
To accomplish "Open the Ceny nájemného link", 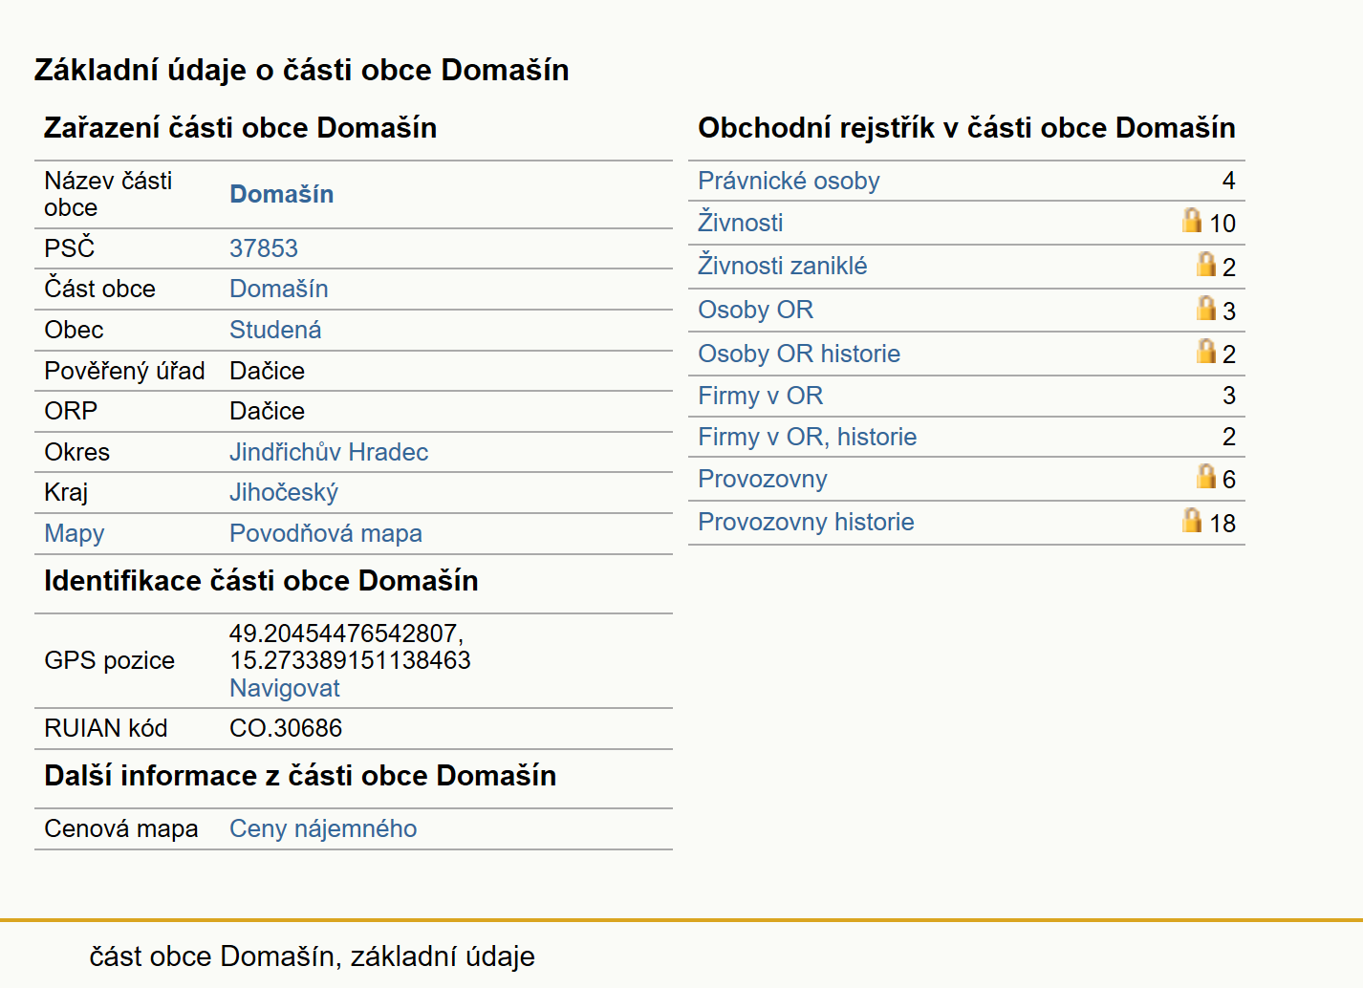I will tap(323, 828).
